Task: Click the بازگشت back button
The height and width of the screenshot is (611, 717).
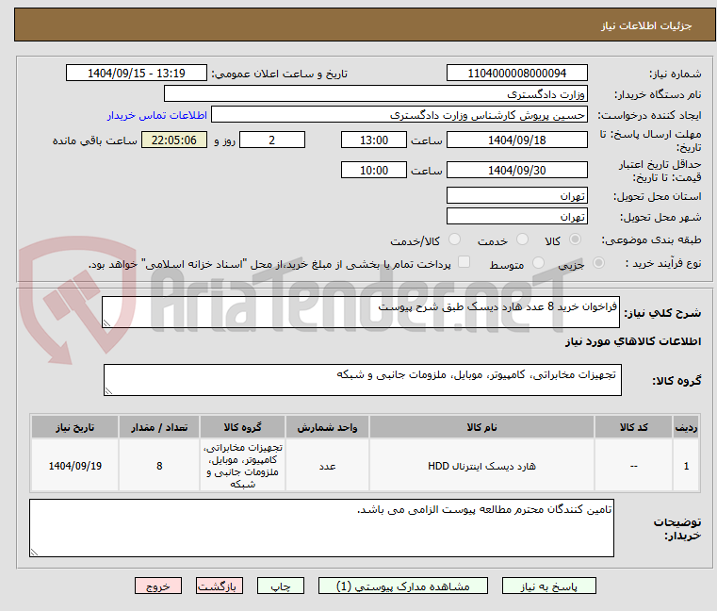Action: coord(219,586)
